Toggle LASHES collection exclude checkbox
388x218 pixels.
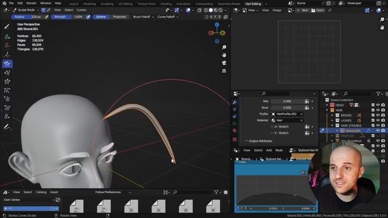coord(373,121)
